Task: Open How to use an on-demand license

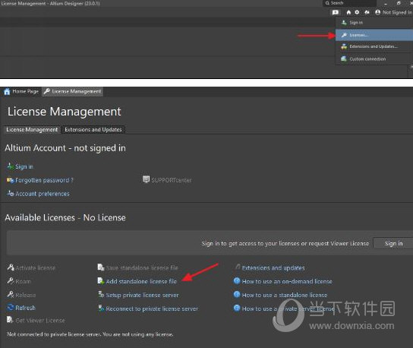Action: coord(287,282)
